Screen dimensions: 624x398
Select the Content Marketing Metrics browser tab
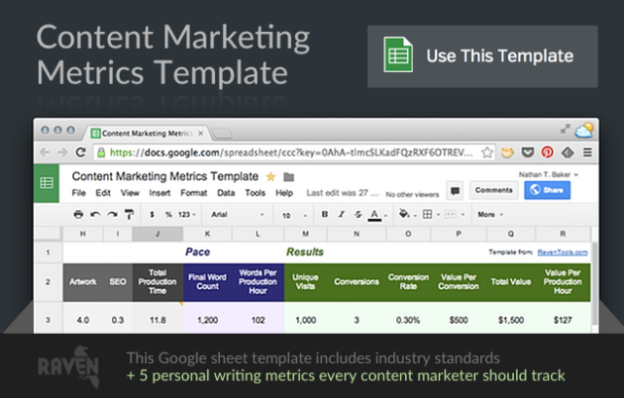pos(146,134)
